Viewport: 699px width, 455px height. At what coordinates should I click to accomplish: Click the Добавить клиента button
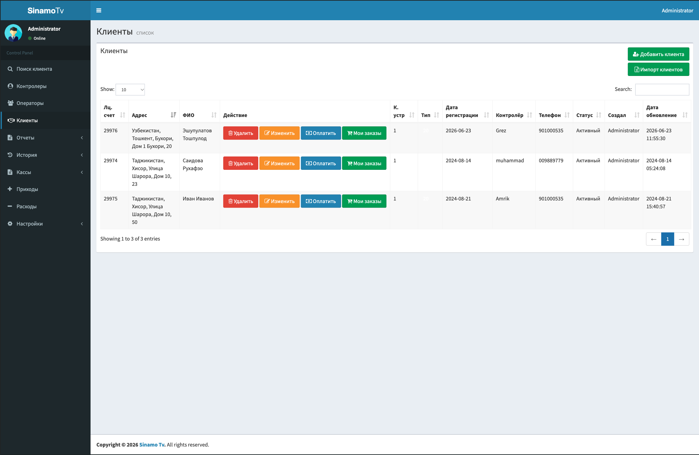pyautogui.click(x=658, y=54)
